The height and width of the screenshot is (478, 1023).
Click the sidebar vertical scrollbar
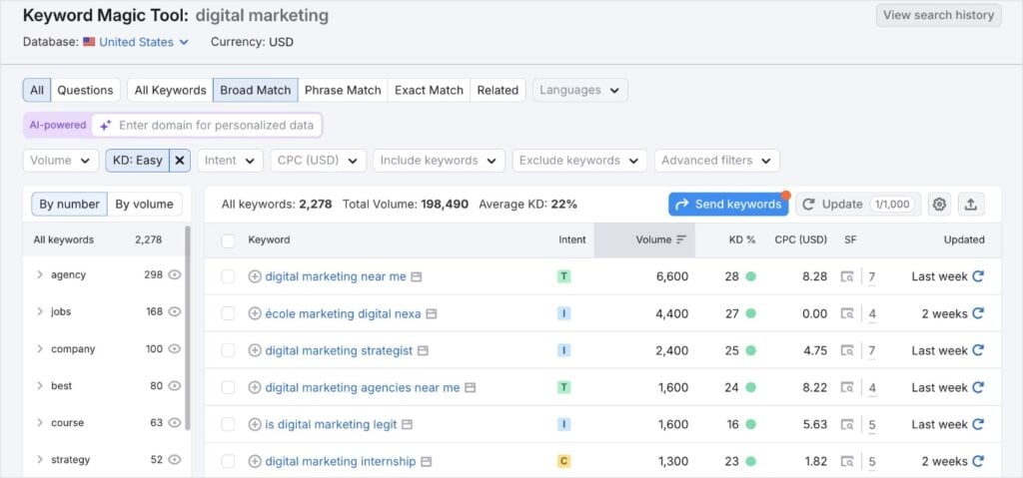[188, 328]
